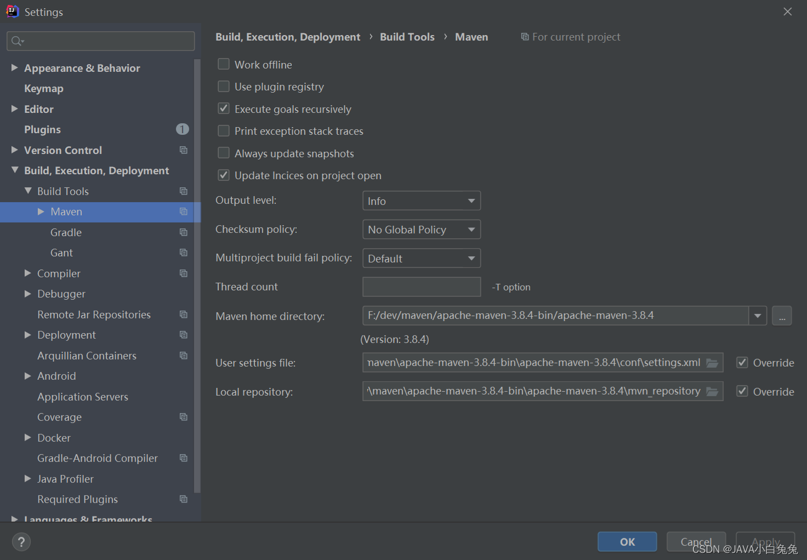Click the search magnifier icon in settings search
This screenshot has width=807, height=560.
(x=17, y=41)
